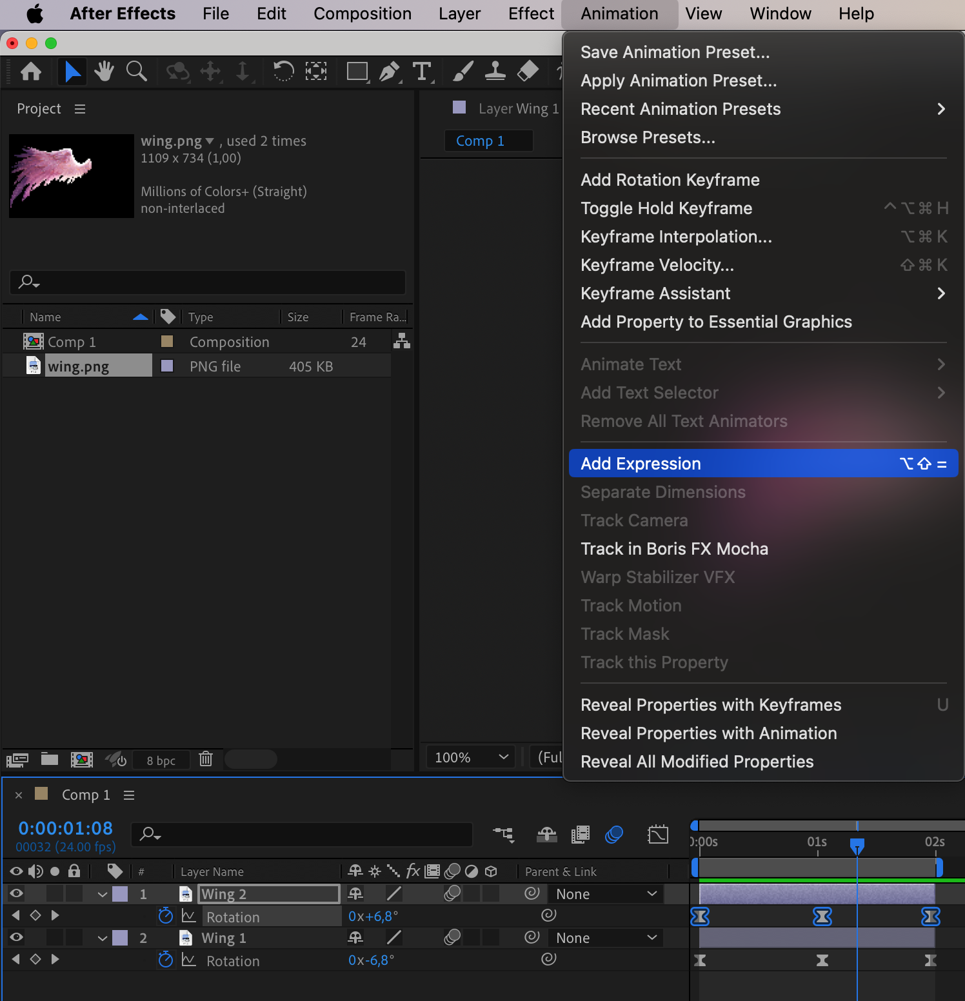Toggle the shy layers hide switch
Viewport: 965px width, 1001px height.
pyautogui.click(x=547, y=835)
